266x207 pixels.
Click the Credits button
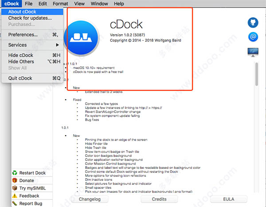click(159, 199)
